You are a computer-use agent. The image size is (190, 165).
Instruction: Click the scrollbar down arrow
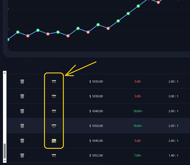point(5,161)
